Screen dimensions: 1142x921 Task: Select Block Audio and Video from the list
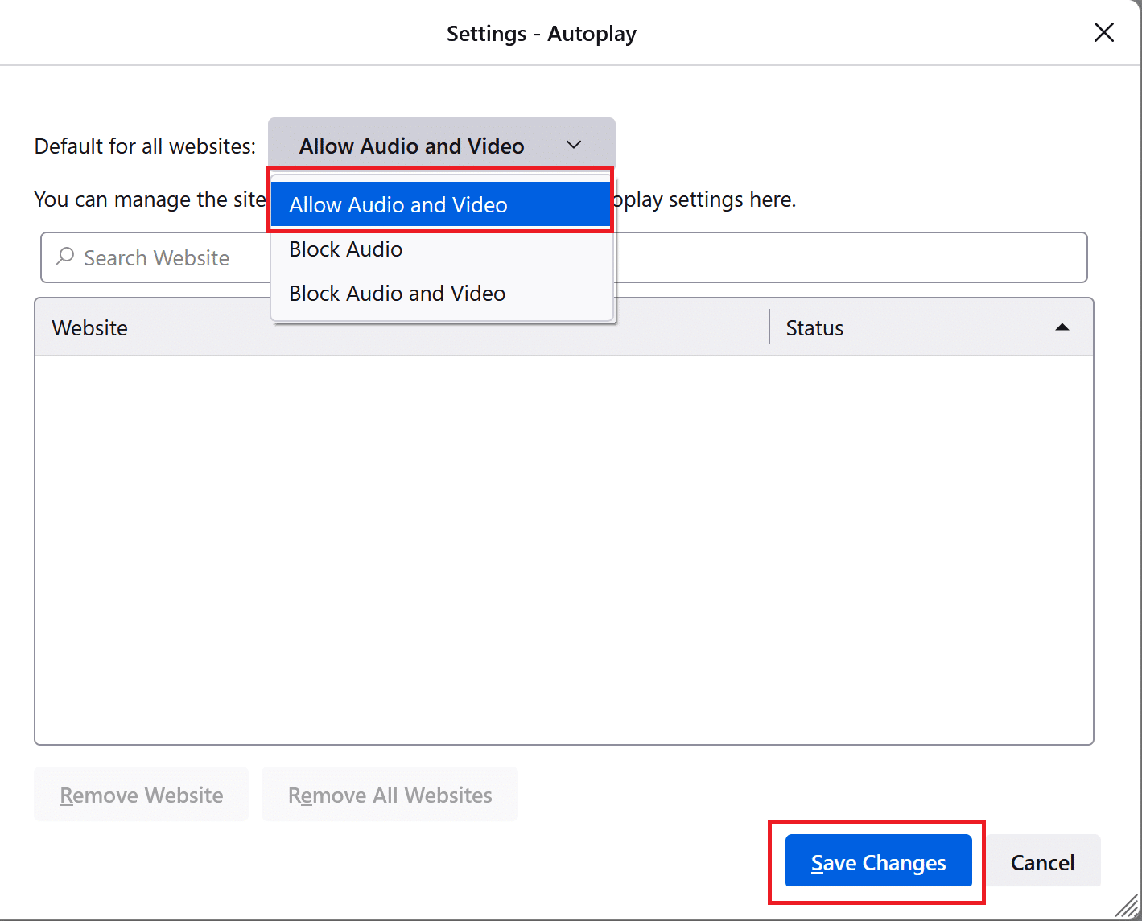pyautogui.click(x=397, y=293)
